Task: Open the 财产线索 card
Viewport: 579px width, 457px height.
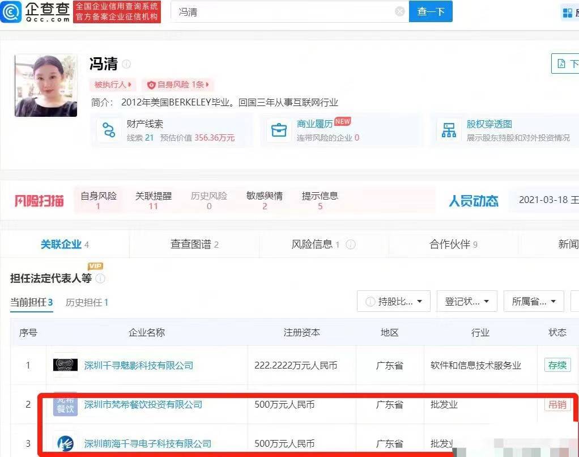Action: tap(172, 131)
